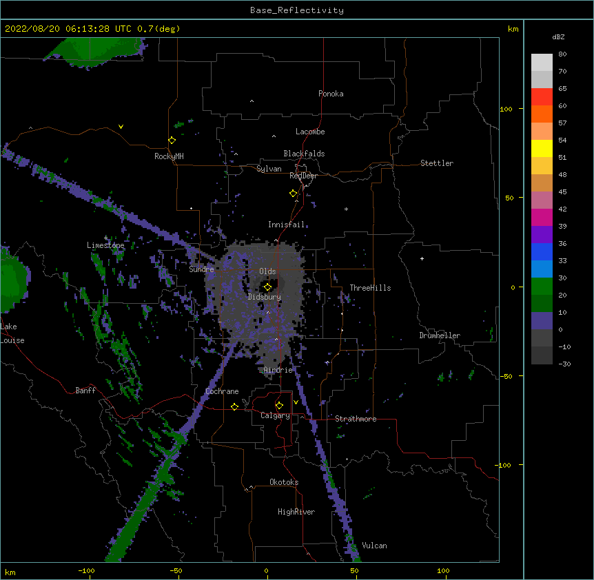Pick the dark green 20 dBZ legend swatch
The image size is (594, 580).
tap(542, 303)
